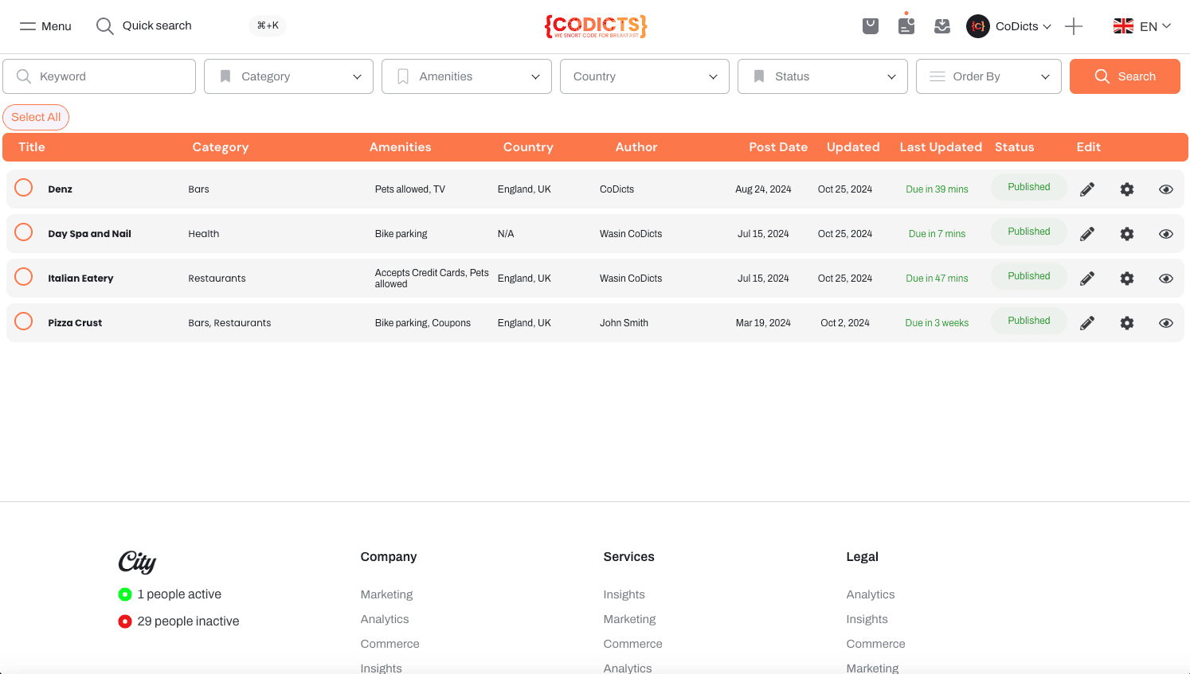Expand the Order By dropdown
The image size is (1190, 674).
click(988, 76)
